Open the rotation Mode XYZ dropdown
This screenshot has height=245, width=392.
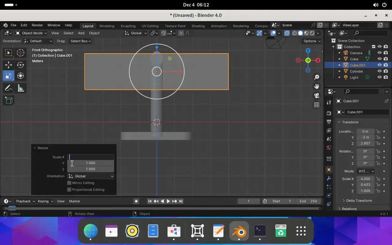366,171
